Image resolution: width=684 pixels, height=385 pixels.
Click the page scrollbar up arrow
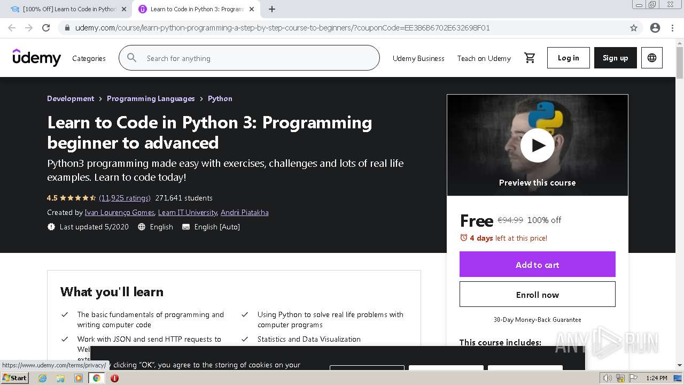679,43
